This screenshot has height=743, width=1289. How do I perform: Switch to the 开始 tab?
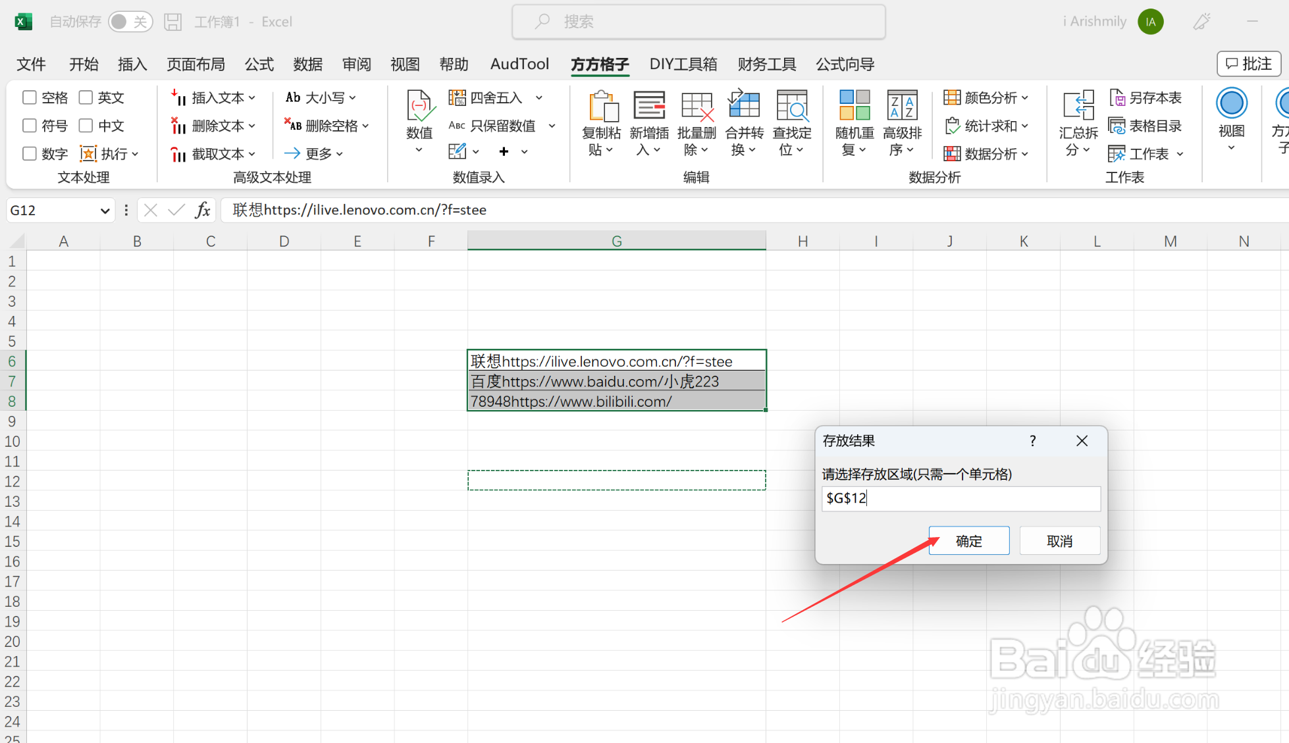click(x=84, y=64)
